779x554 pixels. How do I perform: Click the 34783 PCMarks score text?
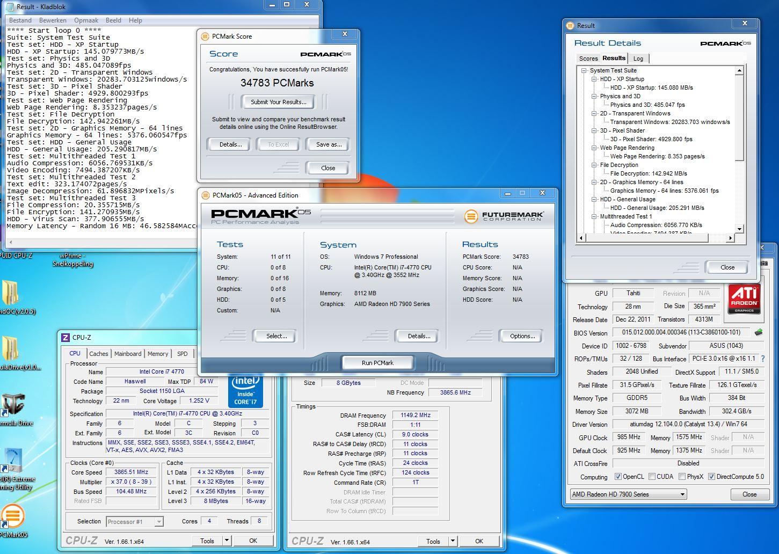point(277,83)
